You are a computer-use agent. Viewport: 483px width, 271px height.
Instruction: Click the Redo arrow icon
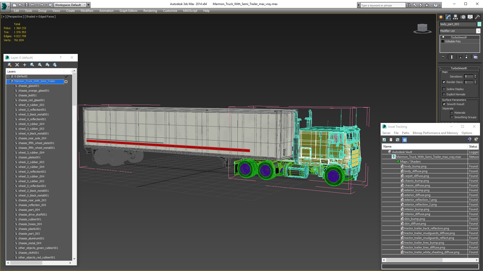pos(42,5)
